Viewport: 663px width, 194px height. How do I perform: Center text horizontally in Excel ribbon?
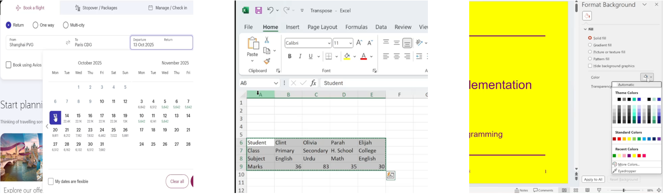point(397,56)
